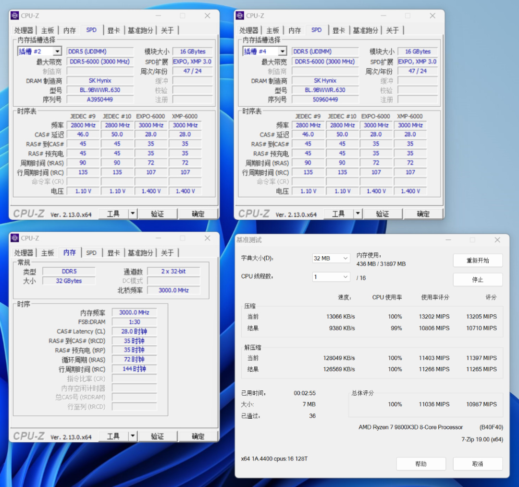The width and height of the screenshot is (519, 487).
Task: Click CPU-Z app icon in slot #4 window
Action: pos(240,15)
